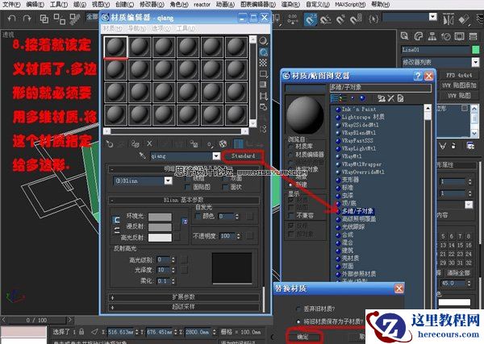
Task: Click the 清除全部 button
Action: 459,273
